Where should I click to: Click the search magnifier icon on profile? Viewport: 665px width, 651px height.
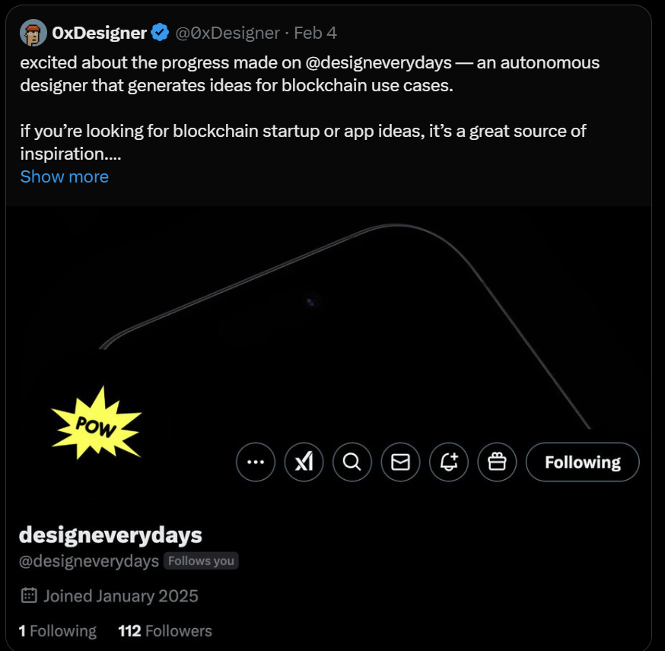click(352, 462)
